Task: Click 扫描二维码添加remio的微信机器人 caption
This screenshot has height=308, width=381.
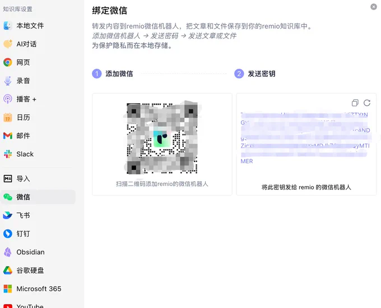Action: point(162,184)
